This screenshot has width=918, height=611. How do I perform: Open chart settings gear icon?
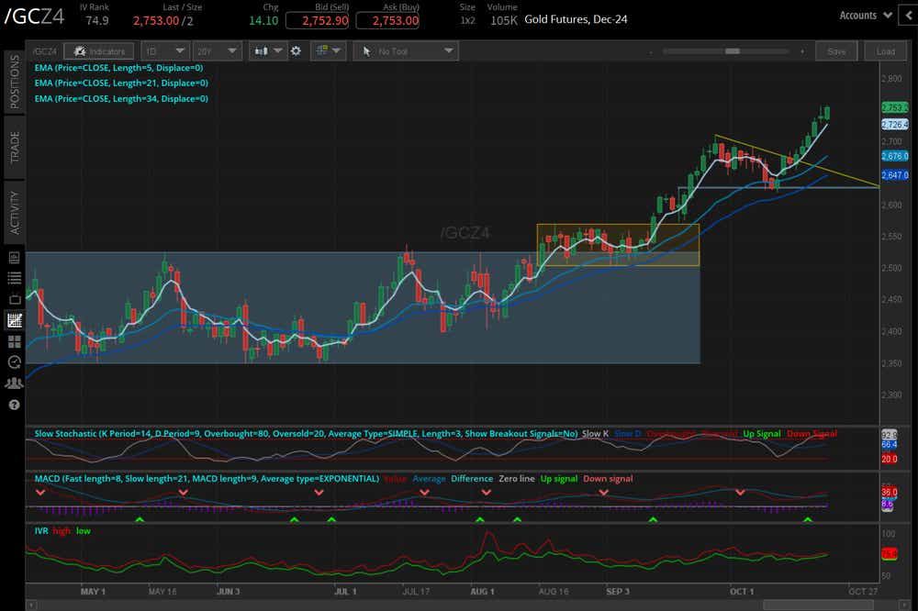pos(297,51)
